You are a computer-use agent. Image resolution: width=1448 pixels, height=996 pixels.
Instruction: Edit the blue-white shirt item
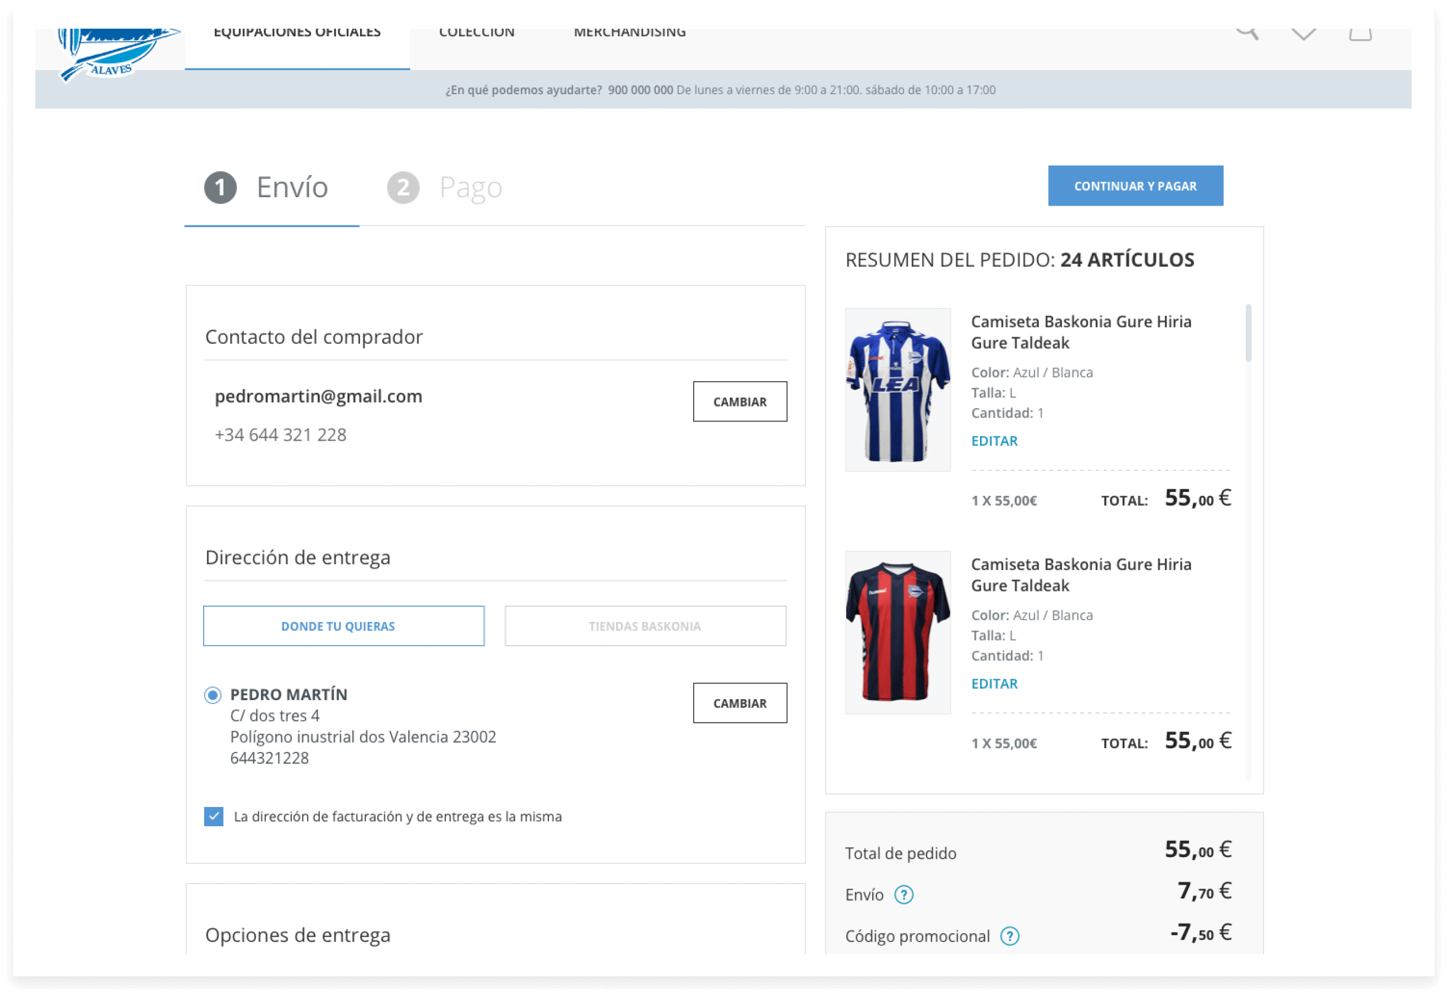pyautogui.click(x=994, y=441)
